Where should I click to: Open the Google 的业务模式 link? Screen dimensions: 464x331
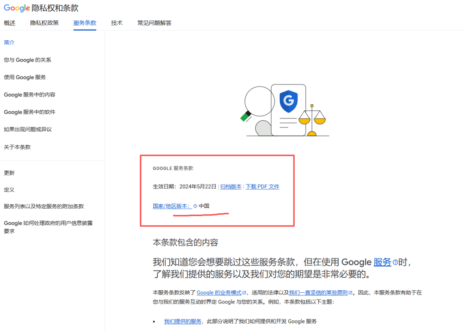pyautogui.click(x=218, y=292)
